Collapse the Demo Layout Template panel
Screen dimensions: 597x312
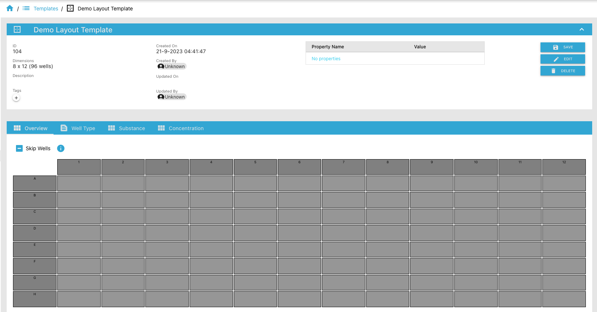coord(581,29)
